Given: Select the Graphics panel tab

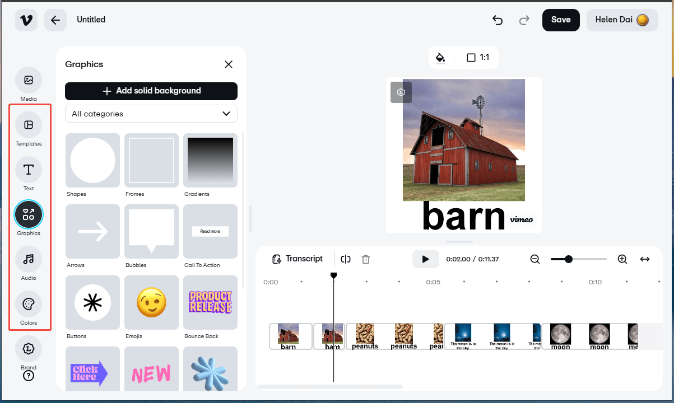Looking at the screenshot, I should point(29,214).
